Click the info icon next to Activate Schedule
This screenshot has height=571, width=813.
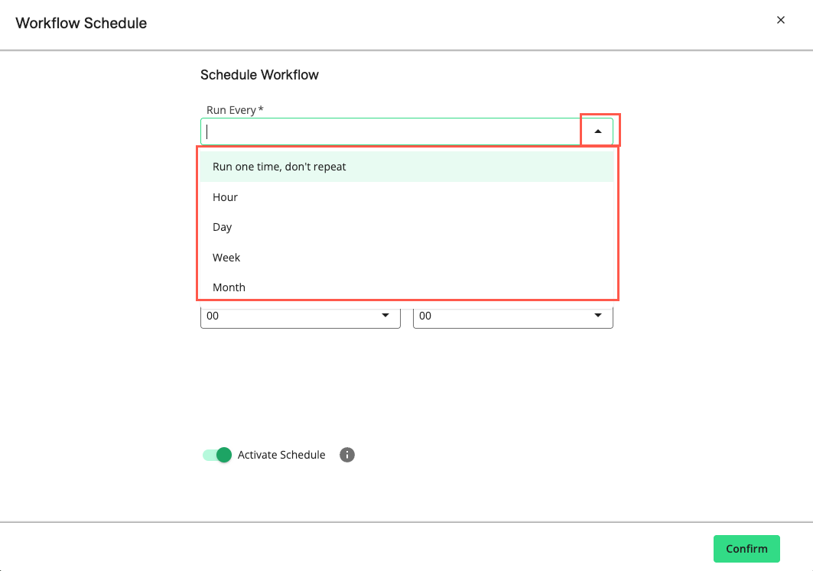(346, 455)
